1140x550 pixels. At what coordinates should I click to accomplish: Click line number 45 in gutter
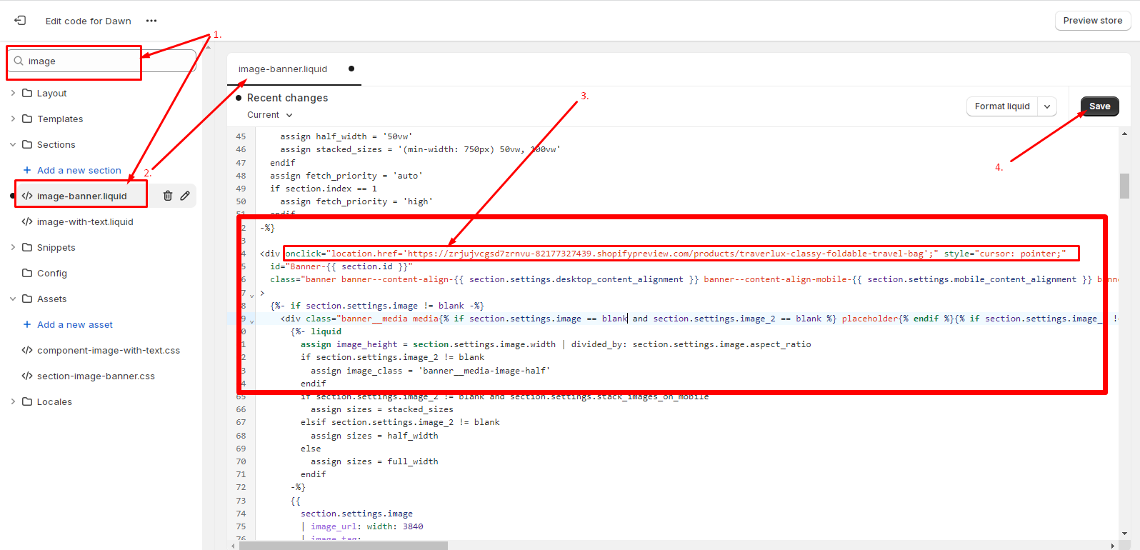241,136
